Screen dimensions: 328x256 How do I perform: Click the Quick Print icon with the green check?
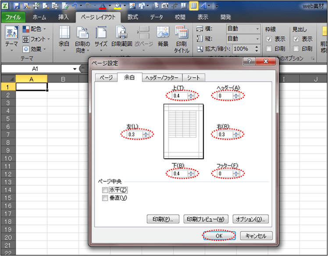tap(36, 6)
